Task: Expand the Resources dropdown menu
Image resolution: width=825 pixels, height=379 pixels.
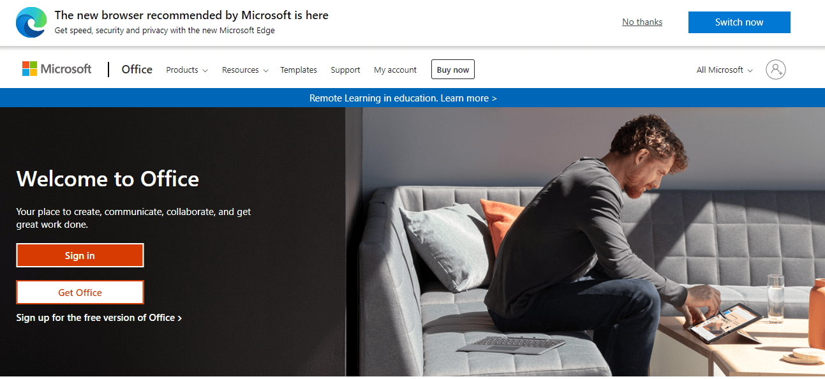Action: coord(245,70)
